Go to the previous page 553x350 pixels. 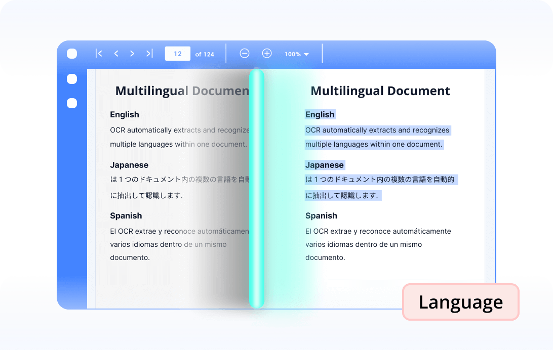[116, 53]
